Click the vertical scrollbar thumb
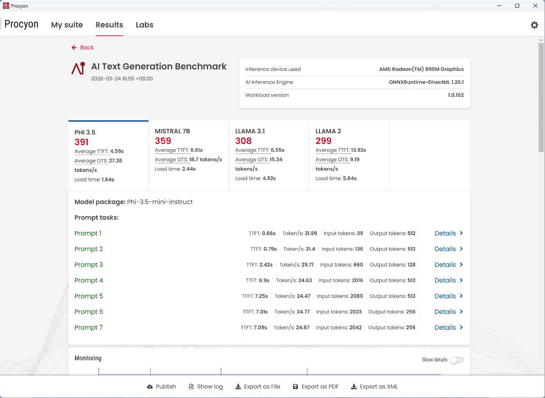Screen dimensions: 545x398 pos(540,98)
